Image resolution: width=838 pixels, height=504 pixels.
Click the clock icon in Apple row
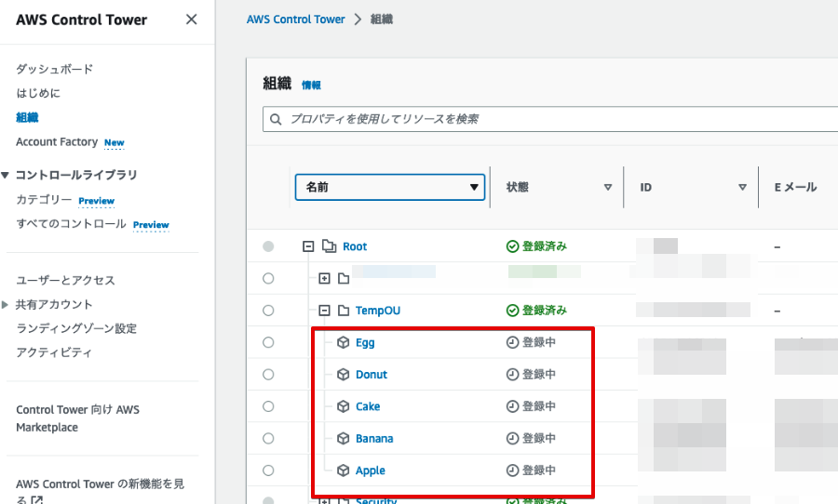click(x=512, y=471)
